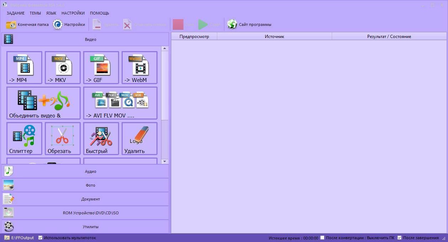Image resolution: width=448 pixels, height=242 pixels.
Task: Open the Сплиттер tool
Action: pos(24,138)
